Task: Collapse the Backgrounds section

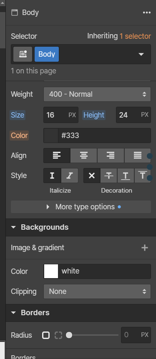Action: pyautogui.click(x=13, y=227)
